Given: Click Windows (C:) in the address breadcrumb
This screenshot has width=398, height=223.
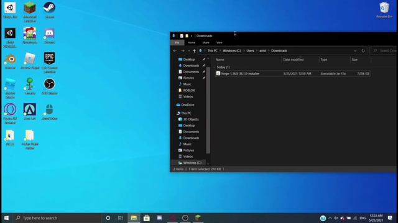Looking at the screenshot, I should point(232,51).
